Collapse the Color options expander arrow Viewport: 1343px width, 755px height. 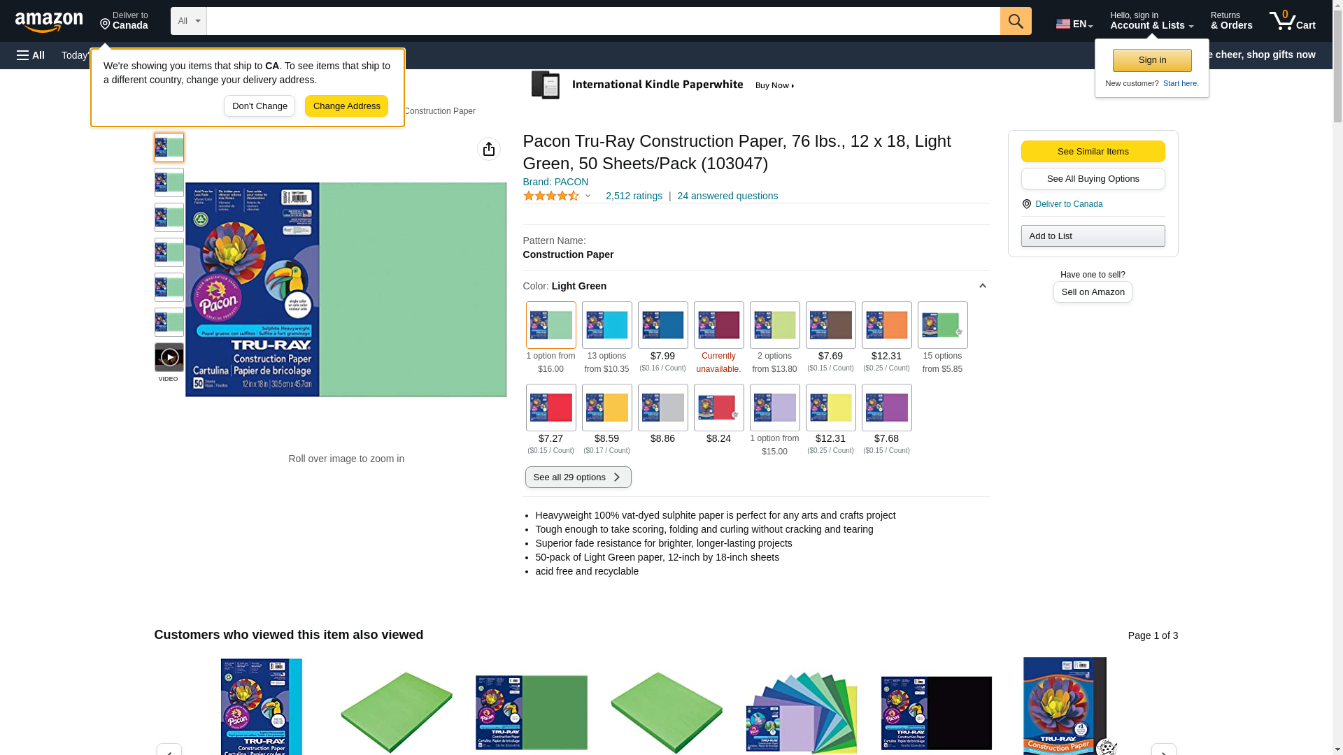[982, 286]
